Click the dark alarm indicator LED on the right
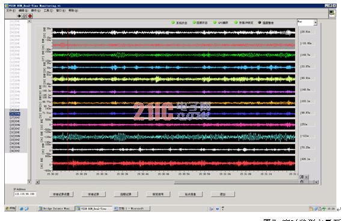 click(260, 22)
